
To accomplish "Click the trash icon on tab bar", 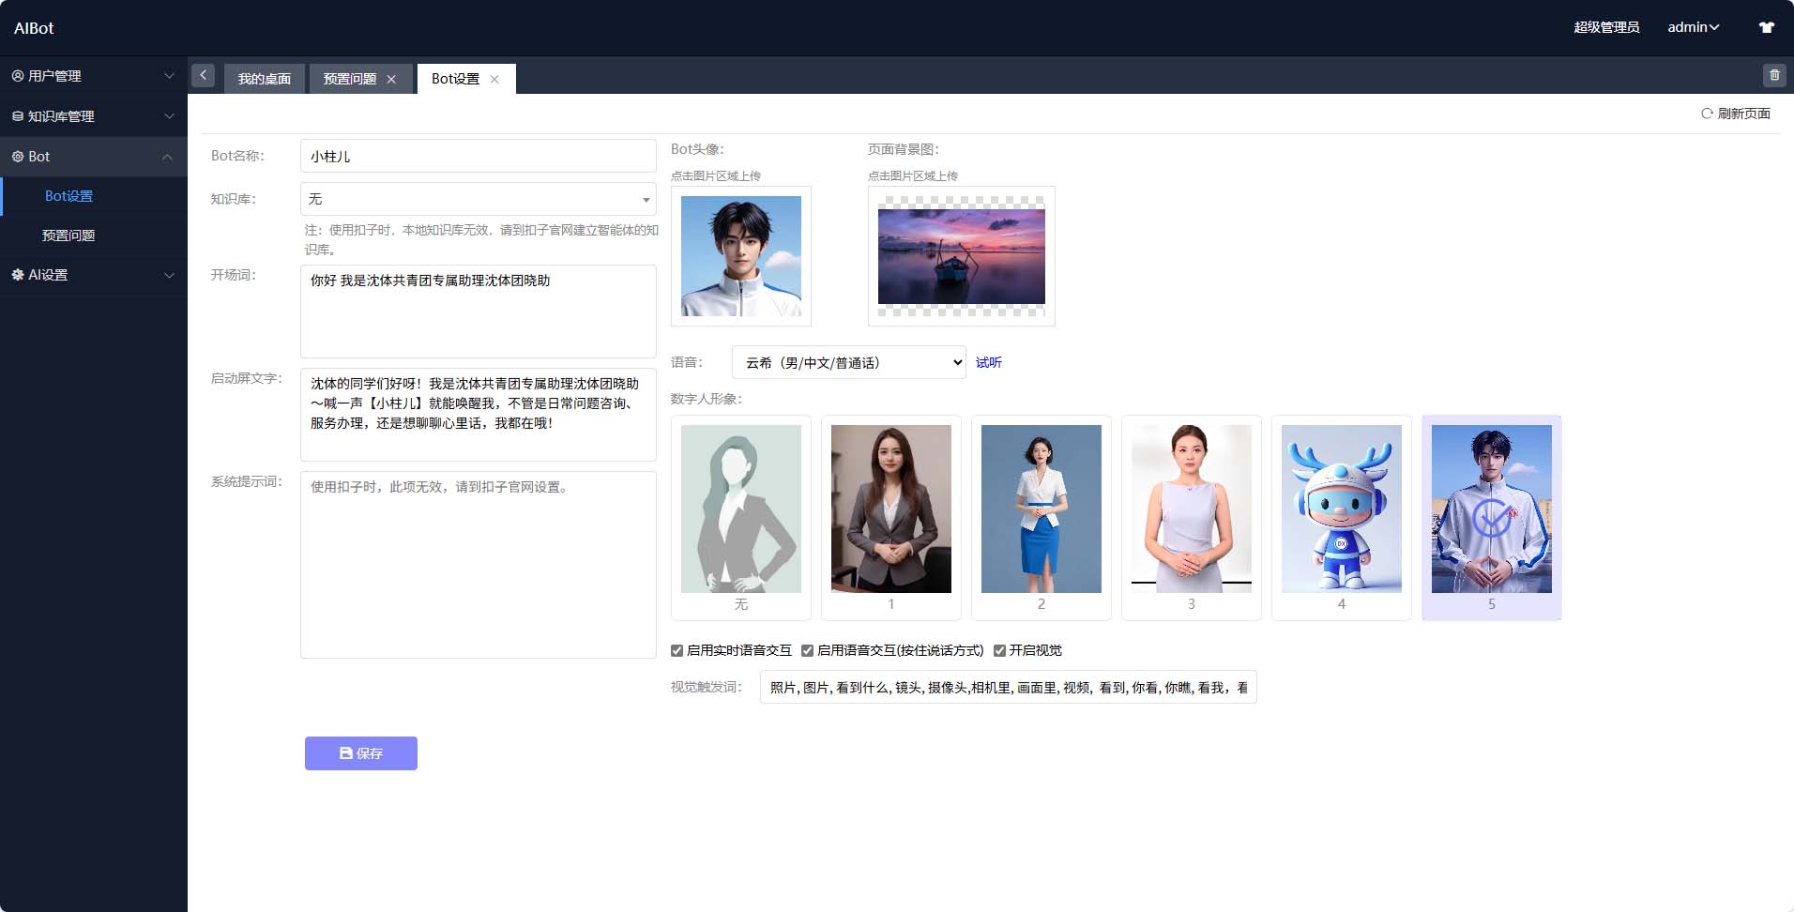I will (1773, 75).
